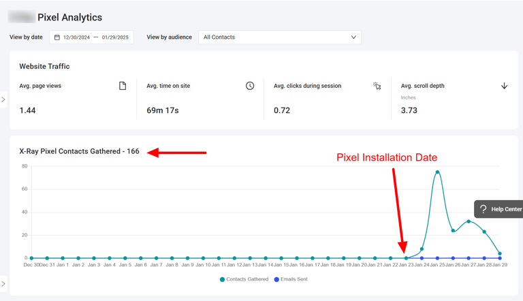Expand the All Contacts audience dropdown
Screen dimensions: 523x301
[x=279, y=37]
